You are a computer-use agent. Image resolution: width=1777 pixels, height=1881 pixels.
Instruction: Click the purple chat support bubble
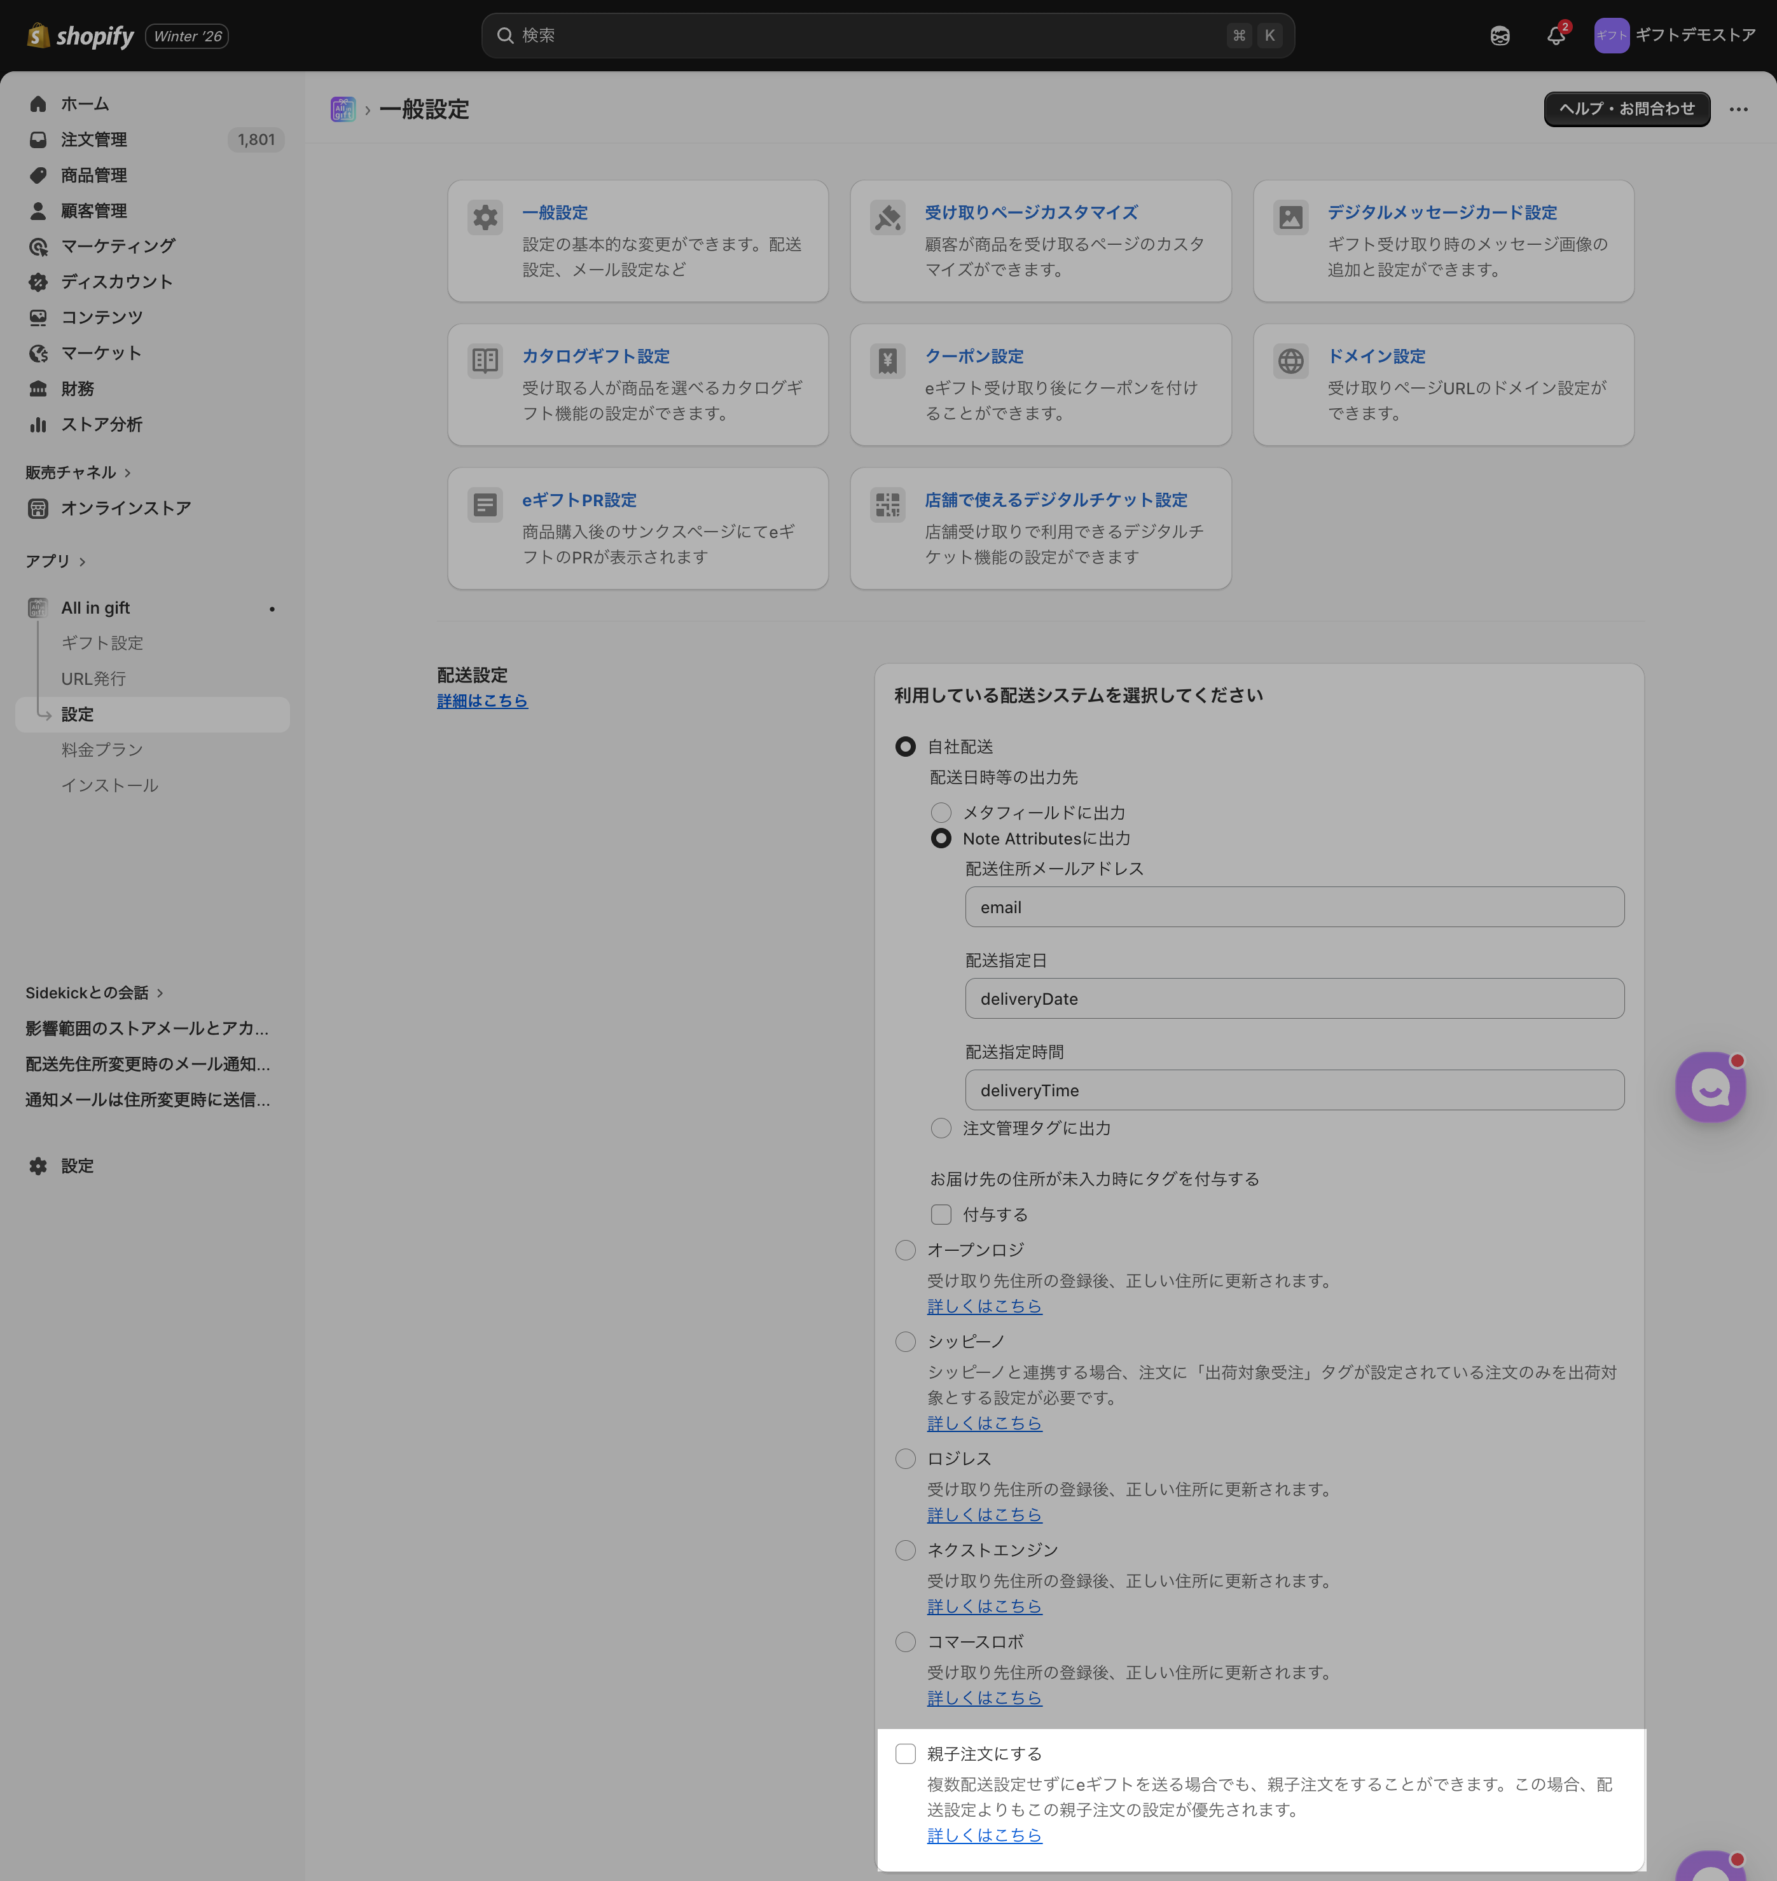[x=1710, y=1087]
